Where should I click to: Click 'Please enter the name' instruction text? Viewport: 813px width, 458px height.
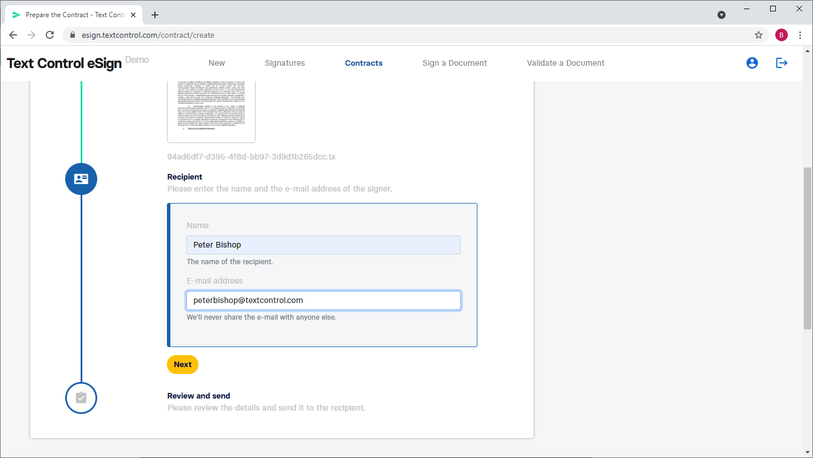pyautogui.click(x=280, y=189)
